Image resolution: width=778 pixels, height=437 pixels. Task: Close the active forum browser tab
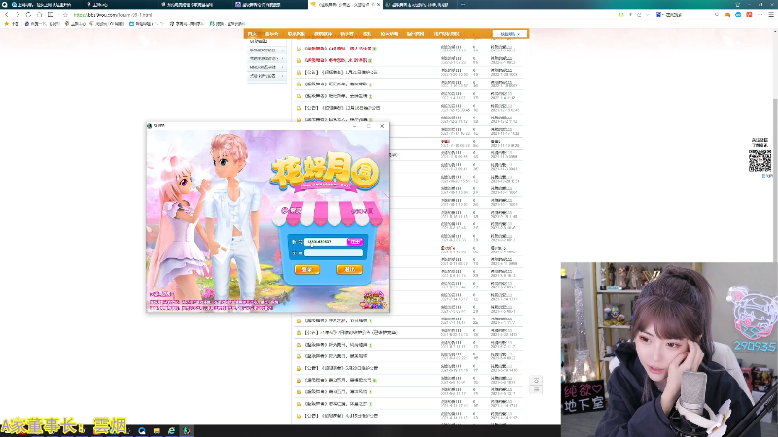pyautogui.click(x=379, y=5)
